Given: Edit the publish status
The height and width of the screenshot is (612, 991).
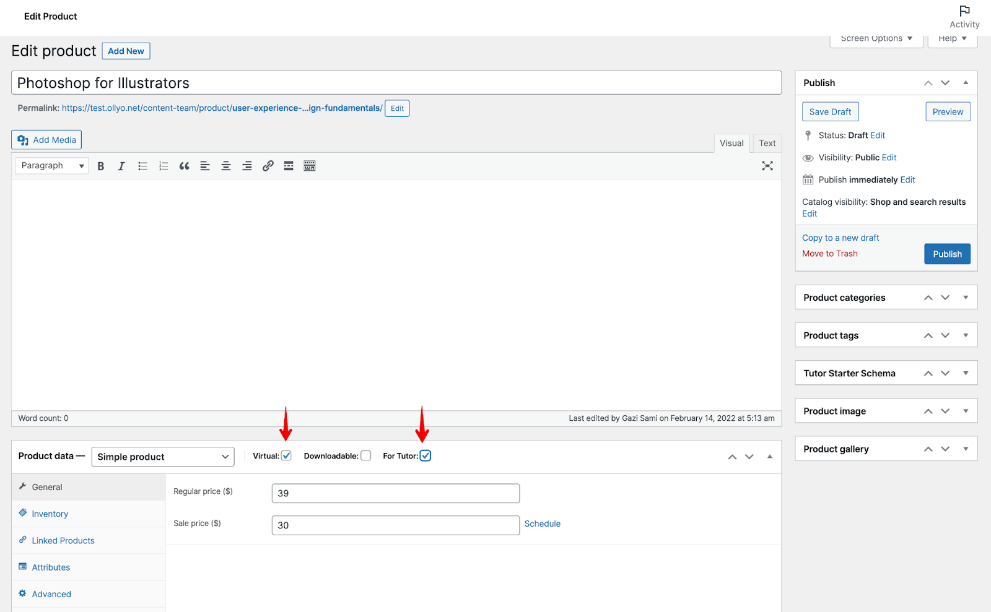Looking at the screenshot, I should [878, 136].
